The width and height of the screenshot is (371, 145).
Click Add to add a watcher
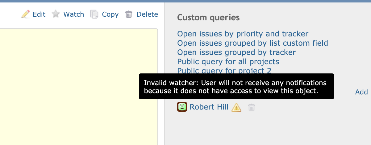pos(361,92)
